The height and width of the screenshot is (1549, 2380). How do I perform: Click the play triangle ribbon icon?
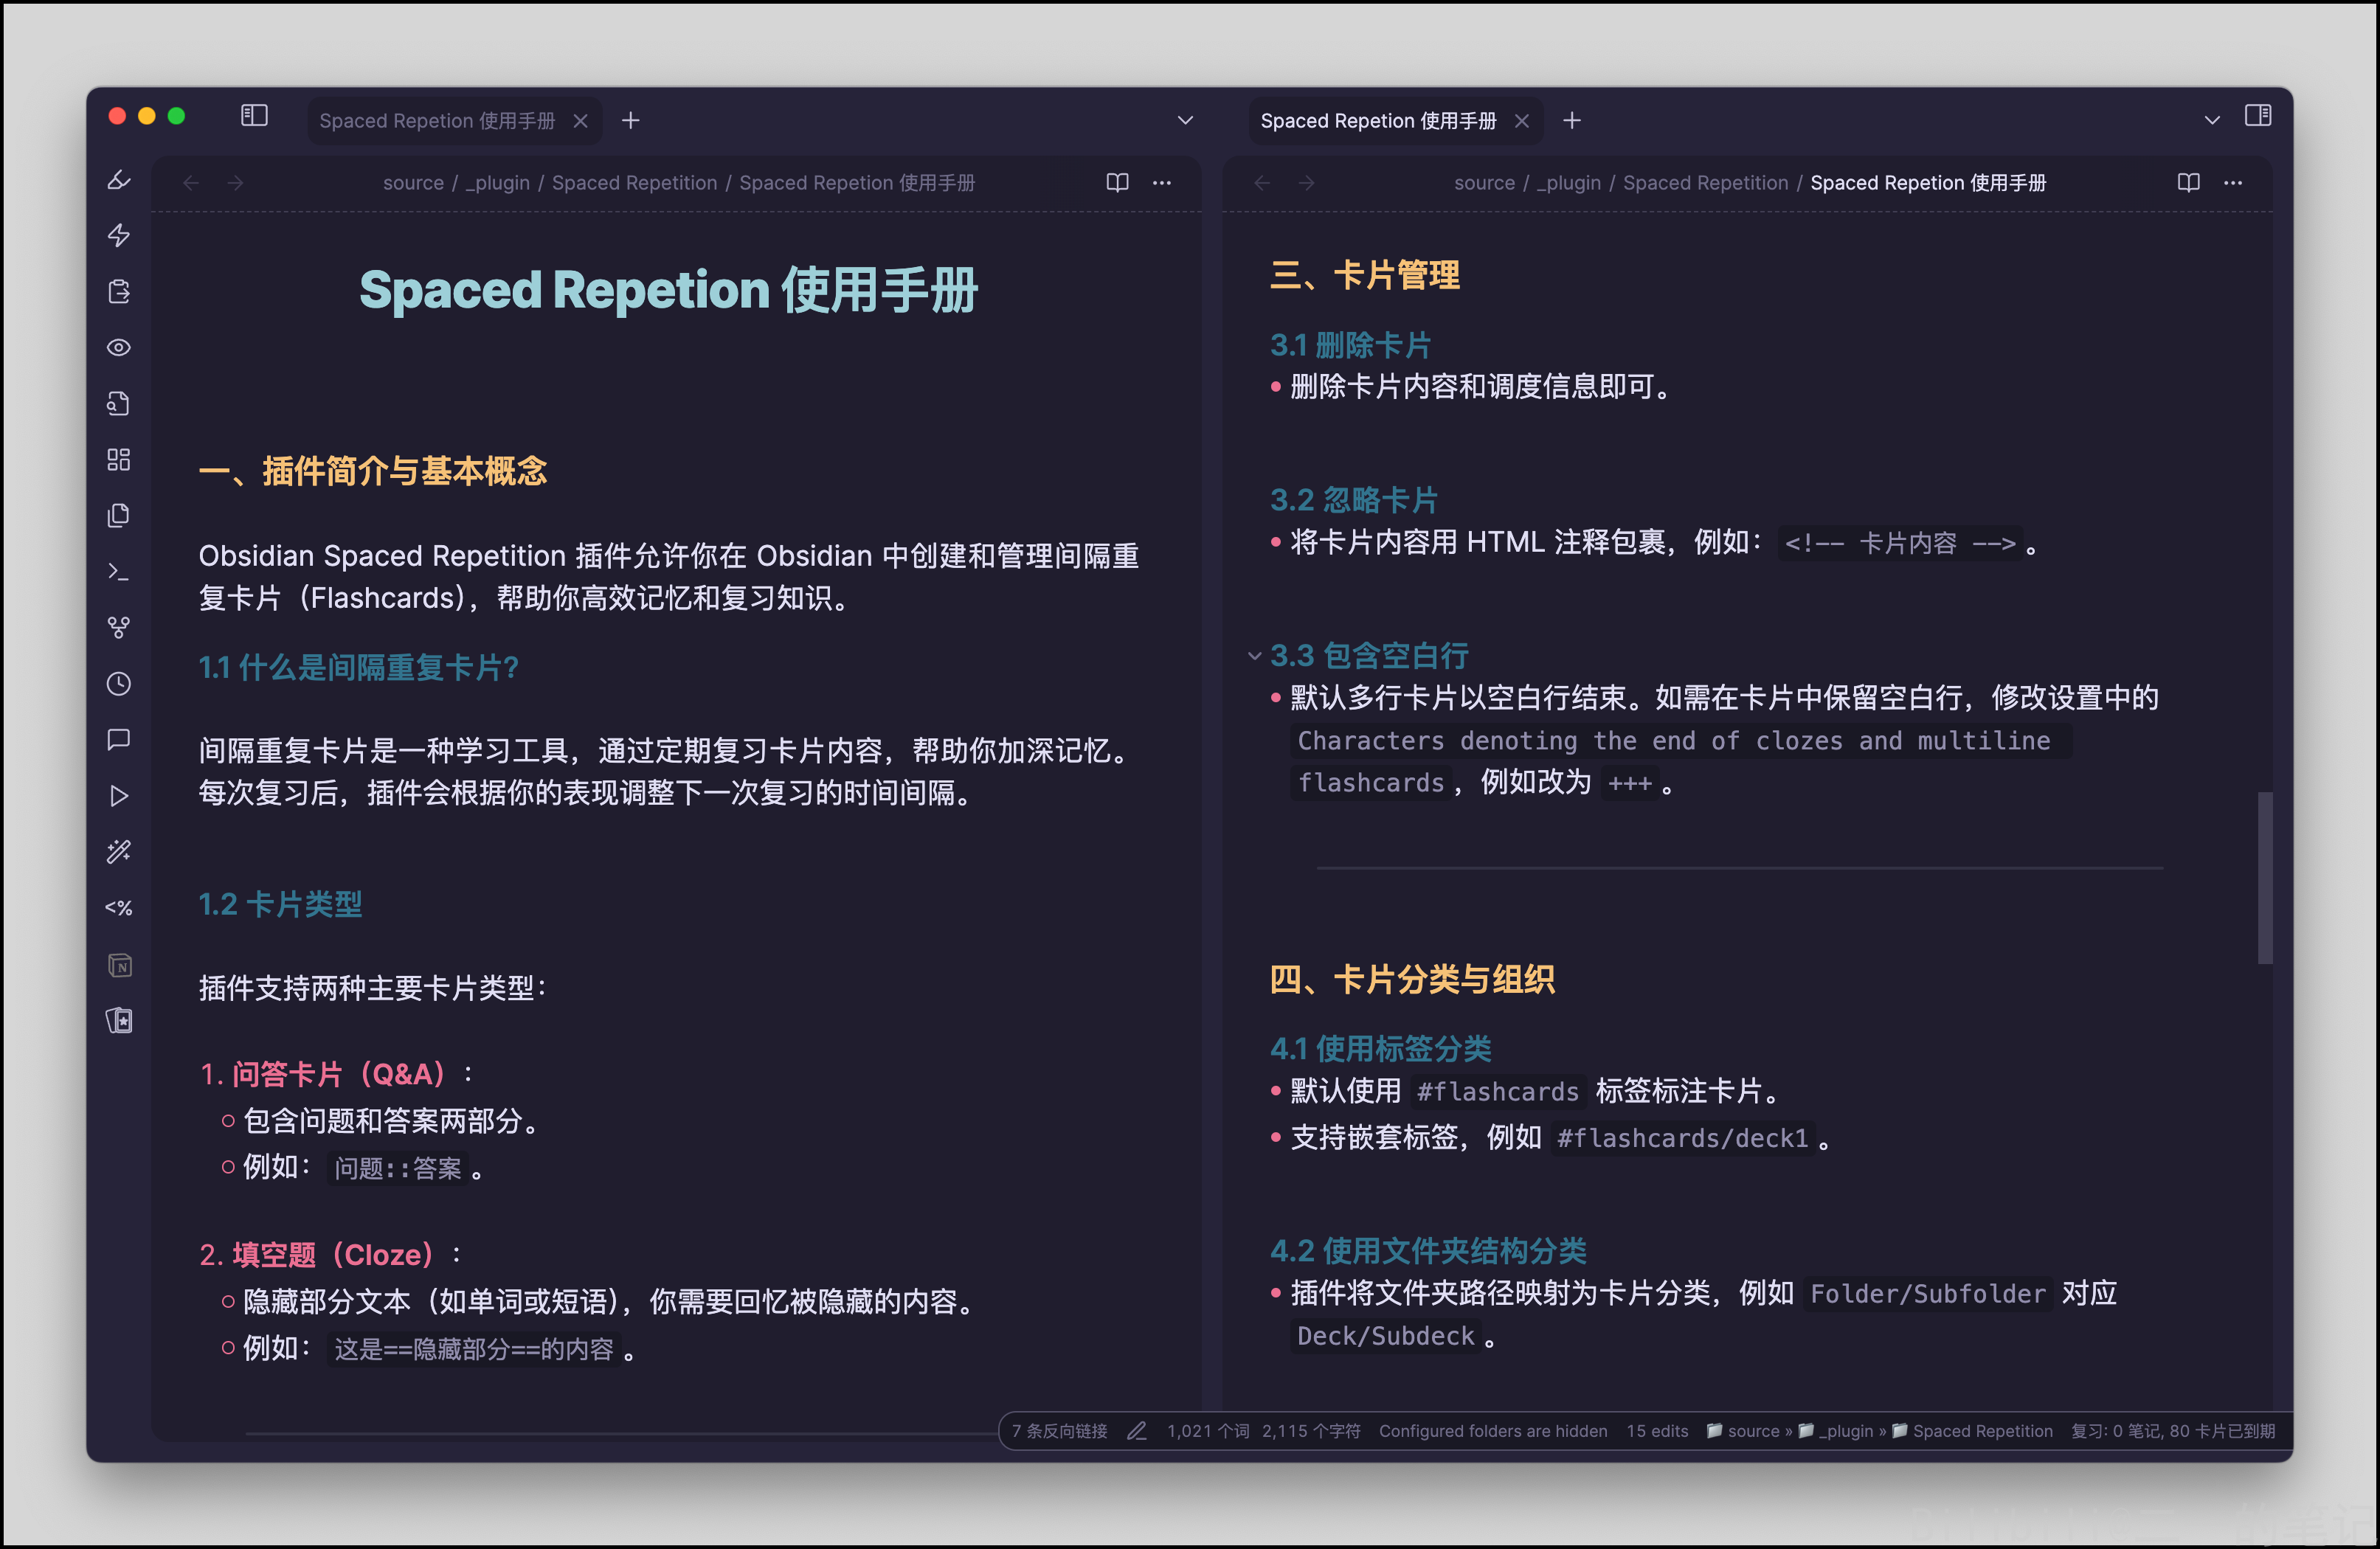(x=119, y=796)
